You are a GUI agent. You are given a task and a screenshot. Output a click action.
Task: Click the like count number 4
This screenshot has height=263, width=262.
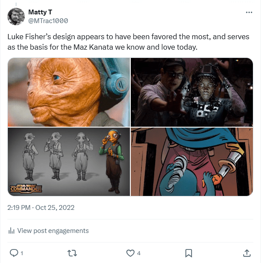pyautogui.click(x=139, y=253)
